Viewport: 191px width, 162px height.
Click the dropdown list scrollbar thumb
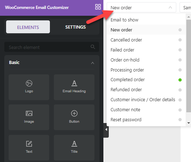pyautogui.click(x=188, y=66)
